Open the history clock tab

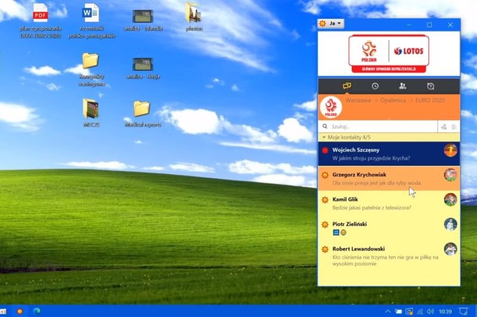coord(375,86)
